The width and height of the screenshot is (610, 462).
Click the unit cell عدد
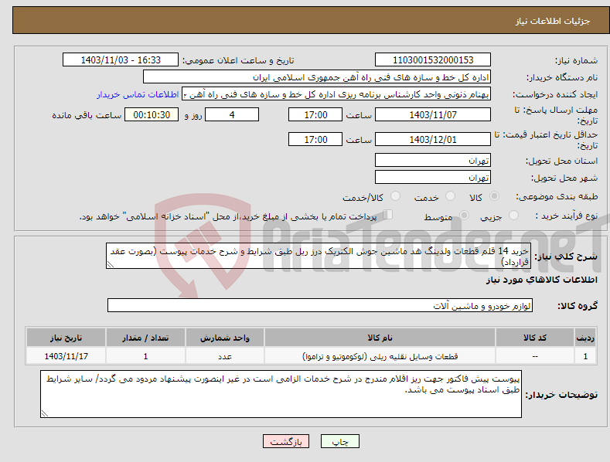(x=225, y=356)
